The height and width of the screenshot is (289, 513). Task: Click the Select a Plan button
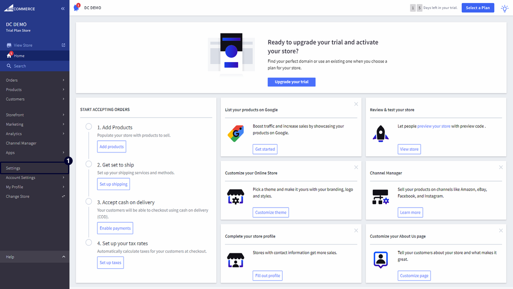[478, 8]
